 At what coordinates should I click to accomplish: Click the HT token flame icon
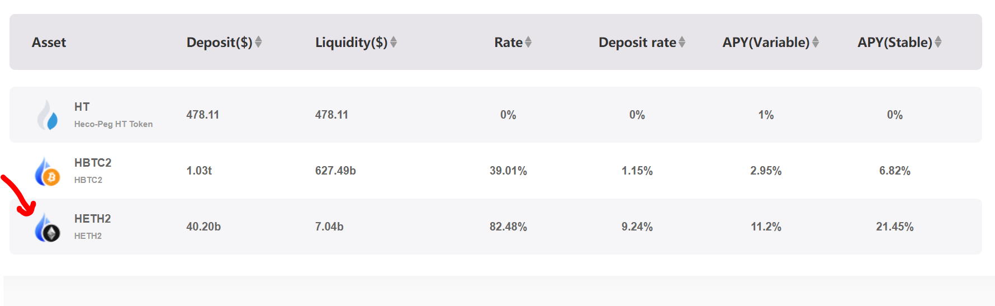(x=48, y=115)
